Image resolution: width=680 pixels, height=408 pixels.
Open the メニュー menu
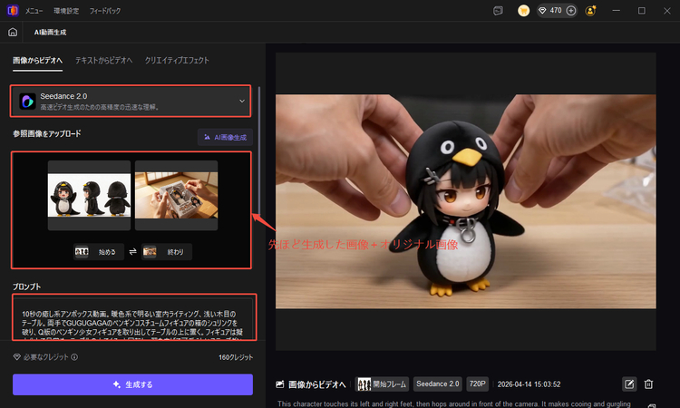[x=34, y=11]
